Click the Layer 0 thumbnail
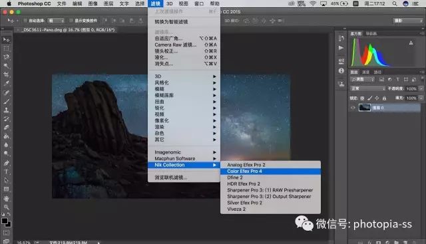The height and width of the screenshot is (244, 426). [x=365, y=108]
